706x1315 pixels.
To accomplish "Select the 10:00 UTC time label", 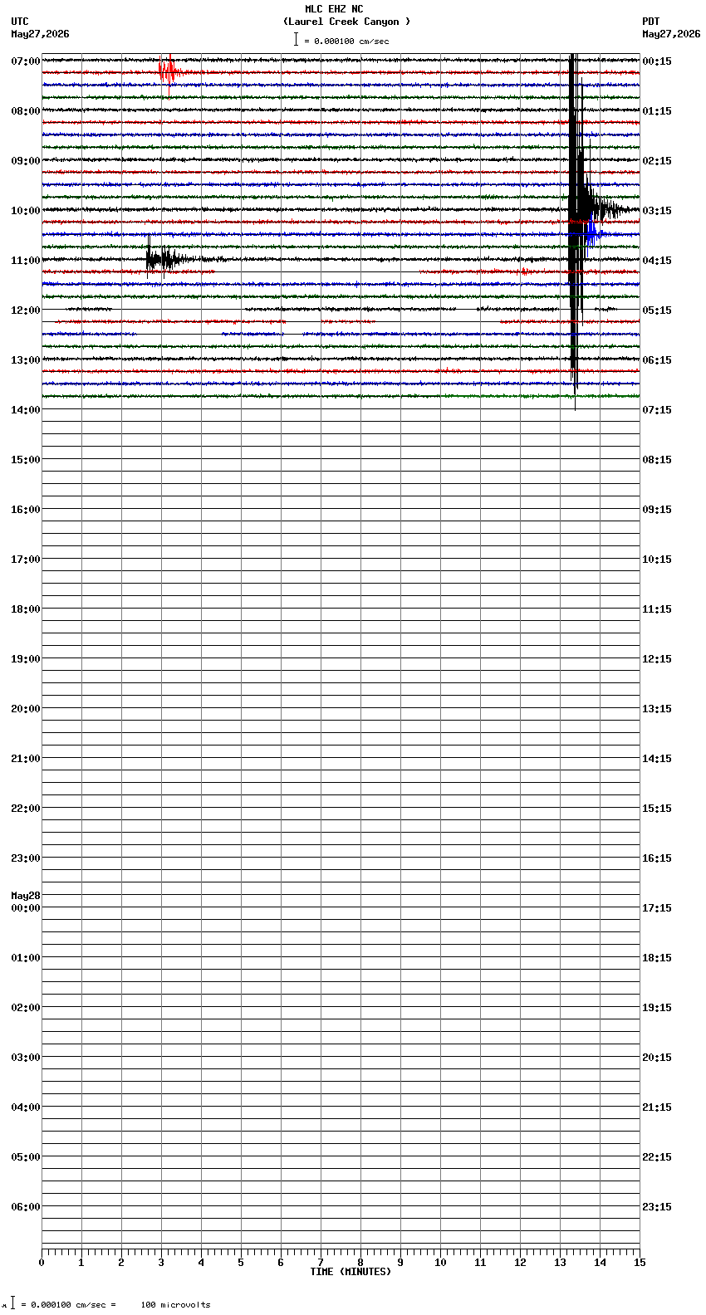I will pyautogui.click(x=25, y=210).
